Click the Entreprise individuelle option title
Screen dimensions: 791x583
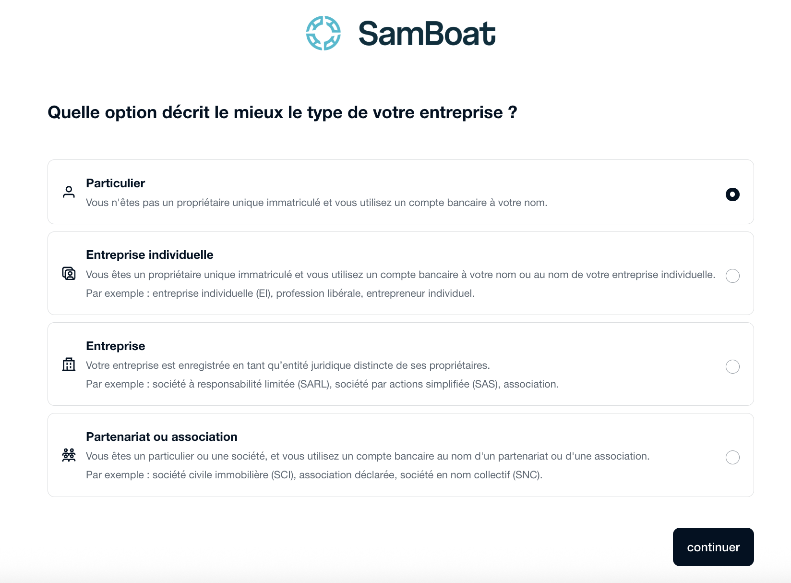149,255
